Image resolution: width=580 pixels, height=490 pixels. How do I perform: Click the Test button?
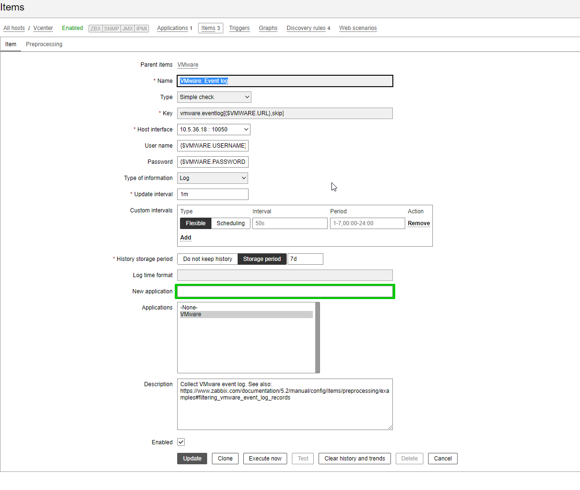(303, 459)
